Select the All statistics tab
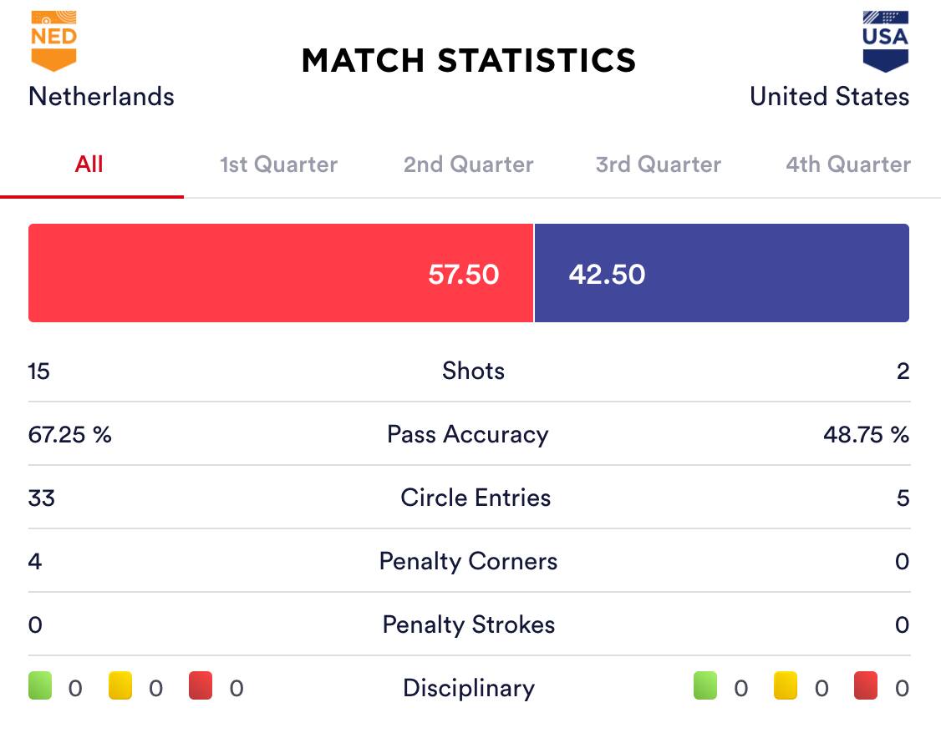Viewport: 941px width, 738px height. click(89, 164)
